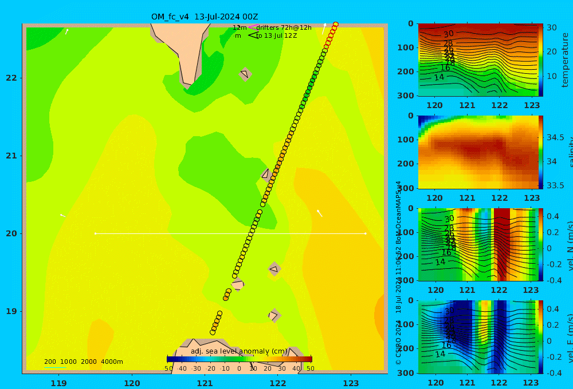Click the 'vel. E (m/s)' axis label
The image size is (573, 389).
570,338
